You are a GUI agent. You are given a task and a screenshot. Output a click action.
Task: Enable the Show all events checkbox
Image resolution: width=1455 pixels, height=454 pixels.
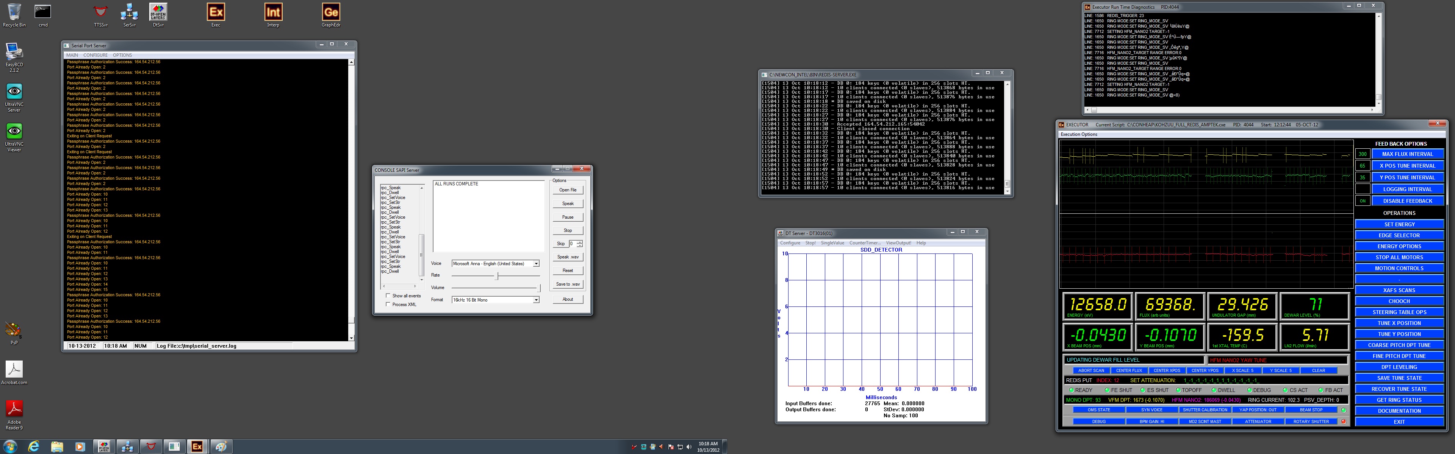pos(388,295)
